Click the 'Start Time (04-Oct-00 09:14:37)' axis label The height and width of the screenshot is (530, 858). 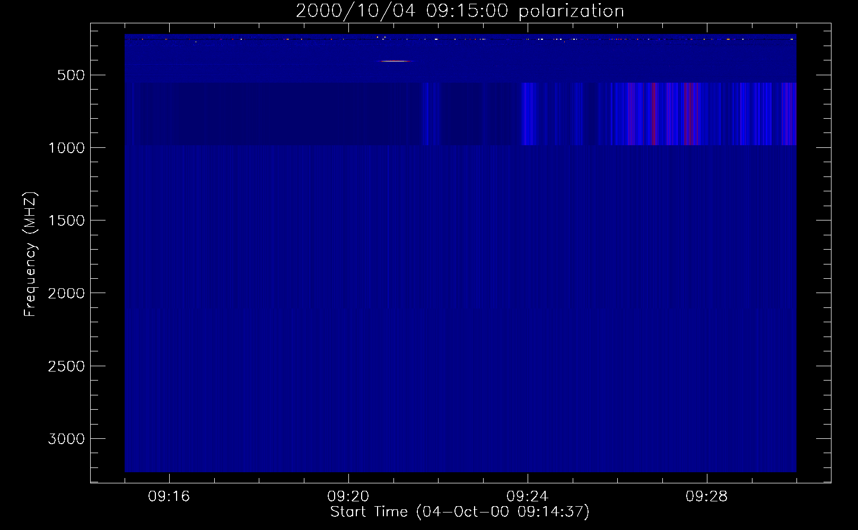[460, 512]
